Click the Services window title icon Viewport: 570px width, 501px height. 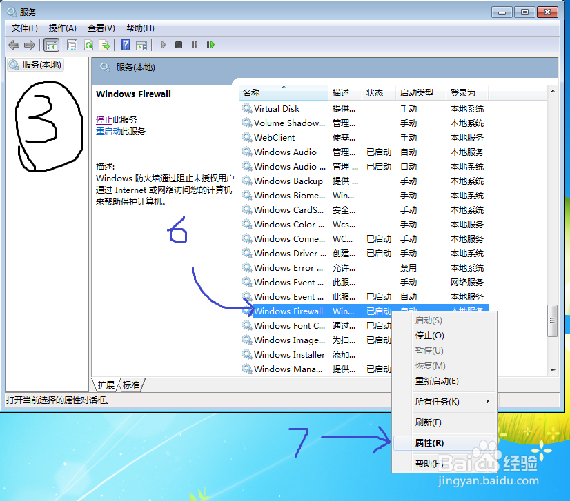point(12,12)
